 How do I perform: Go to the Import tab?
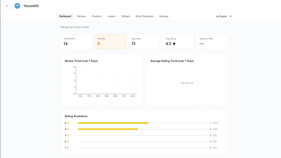pyautogui.click(x=112, y=16)
